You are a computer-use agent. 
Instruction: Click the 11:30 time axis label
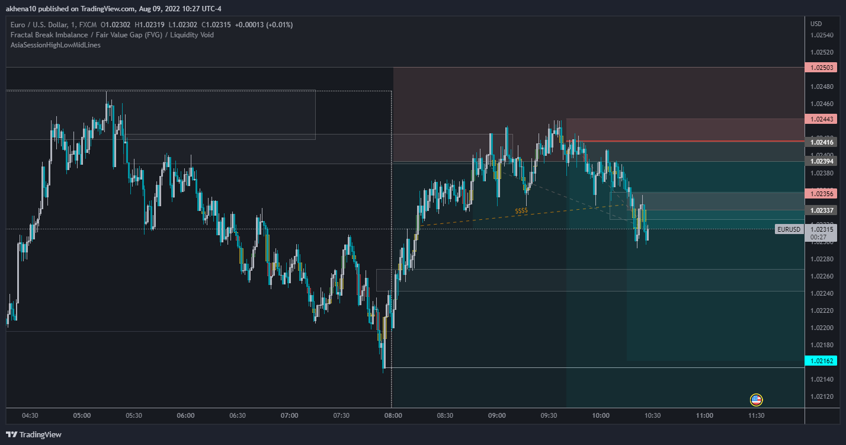click(756, 415)
